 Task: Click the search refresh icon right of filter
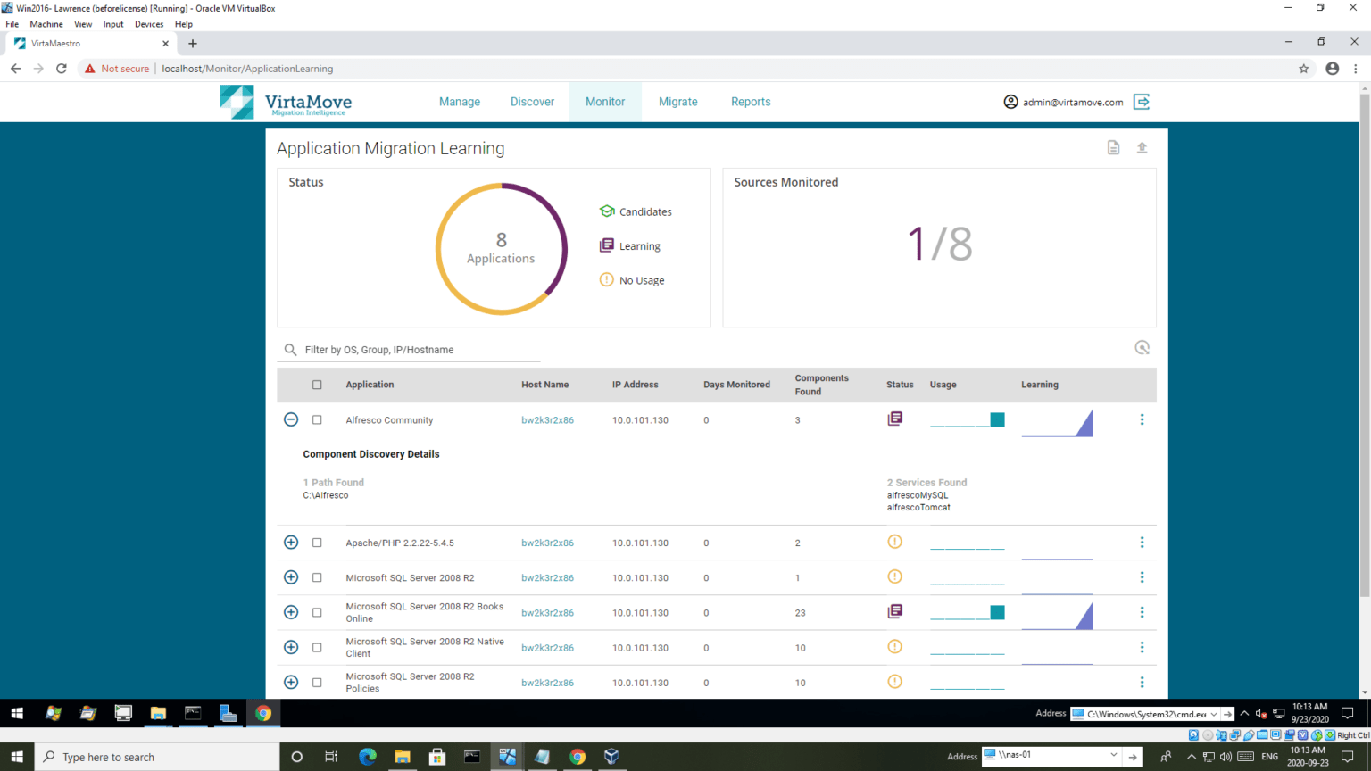point(1142,348)
